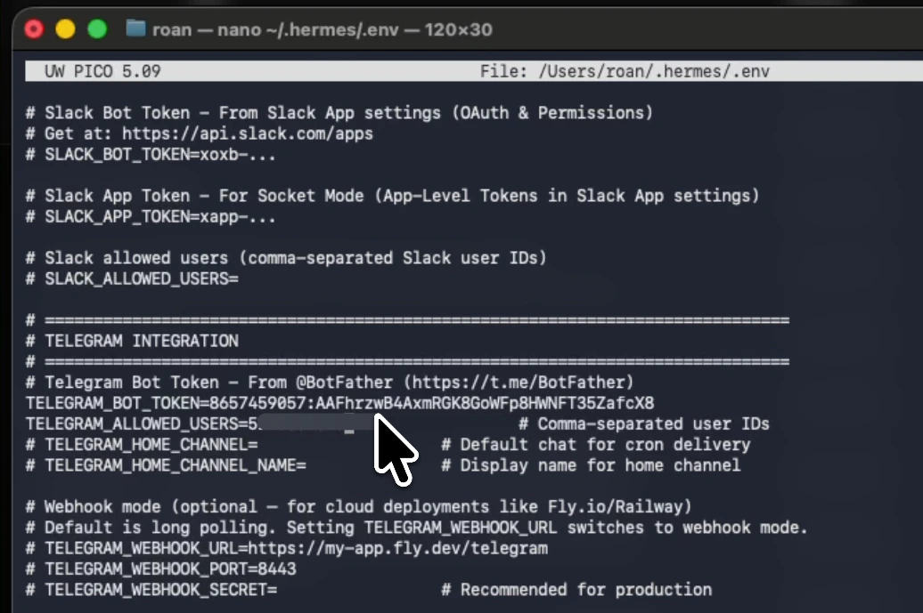Click the 'Default is long polling' comment line
The width and height of the screenshot is (923, 613).
click(416, 528)
